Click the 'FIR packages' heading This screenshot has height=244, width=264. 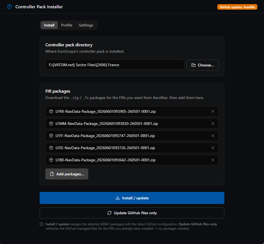pos(58,91)
